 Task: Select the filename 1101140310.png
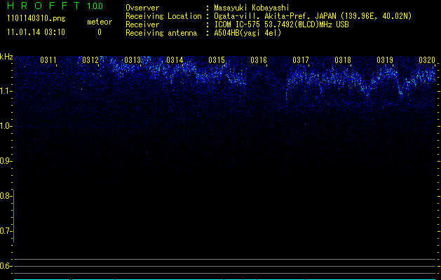36,18
